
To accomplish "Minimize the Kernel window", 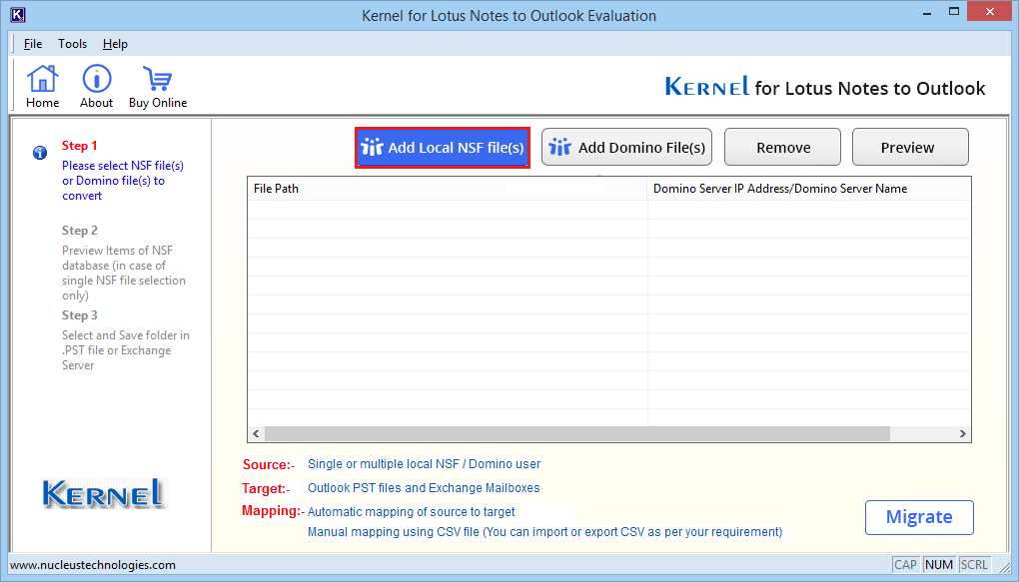I will tap(927, 12).
